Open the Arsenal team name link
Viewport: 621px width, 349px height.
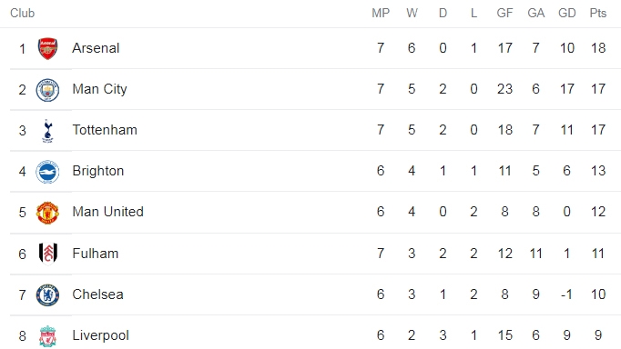pos(96,48)
